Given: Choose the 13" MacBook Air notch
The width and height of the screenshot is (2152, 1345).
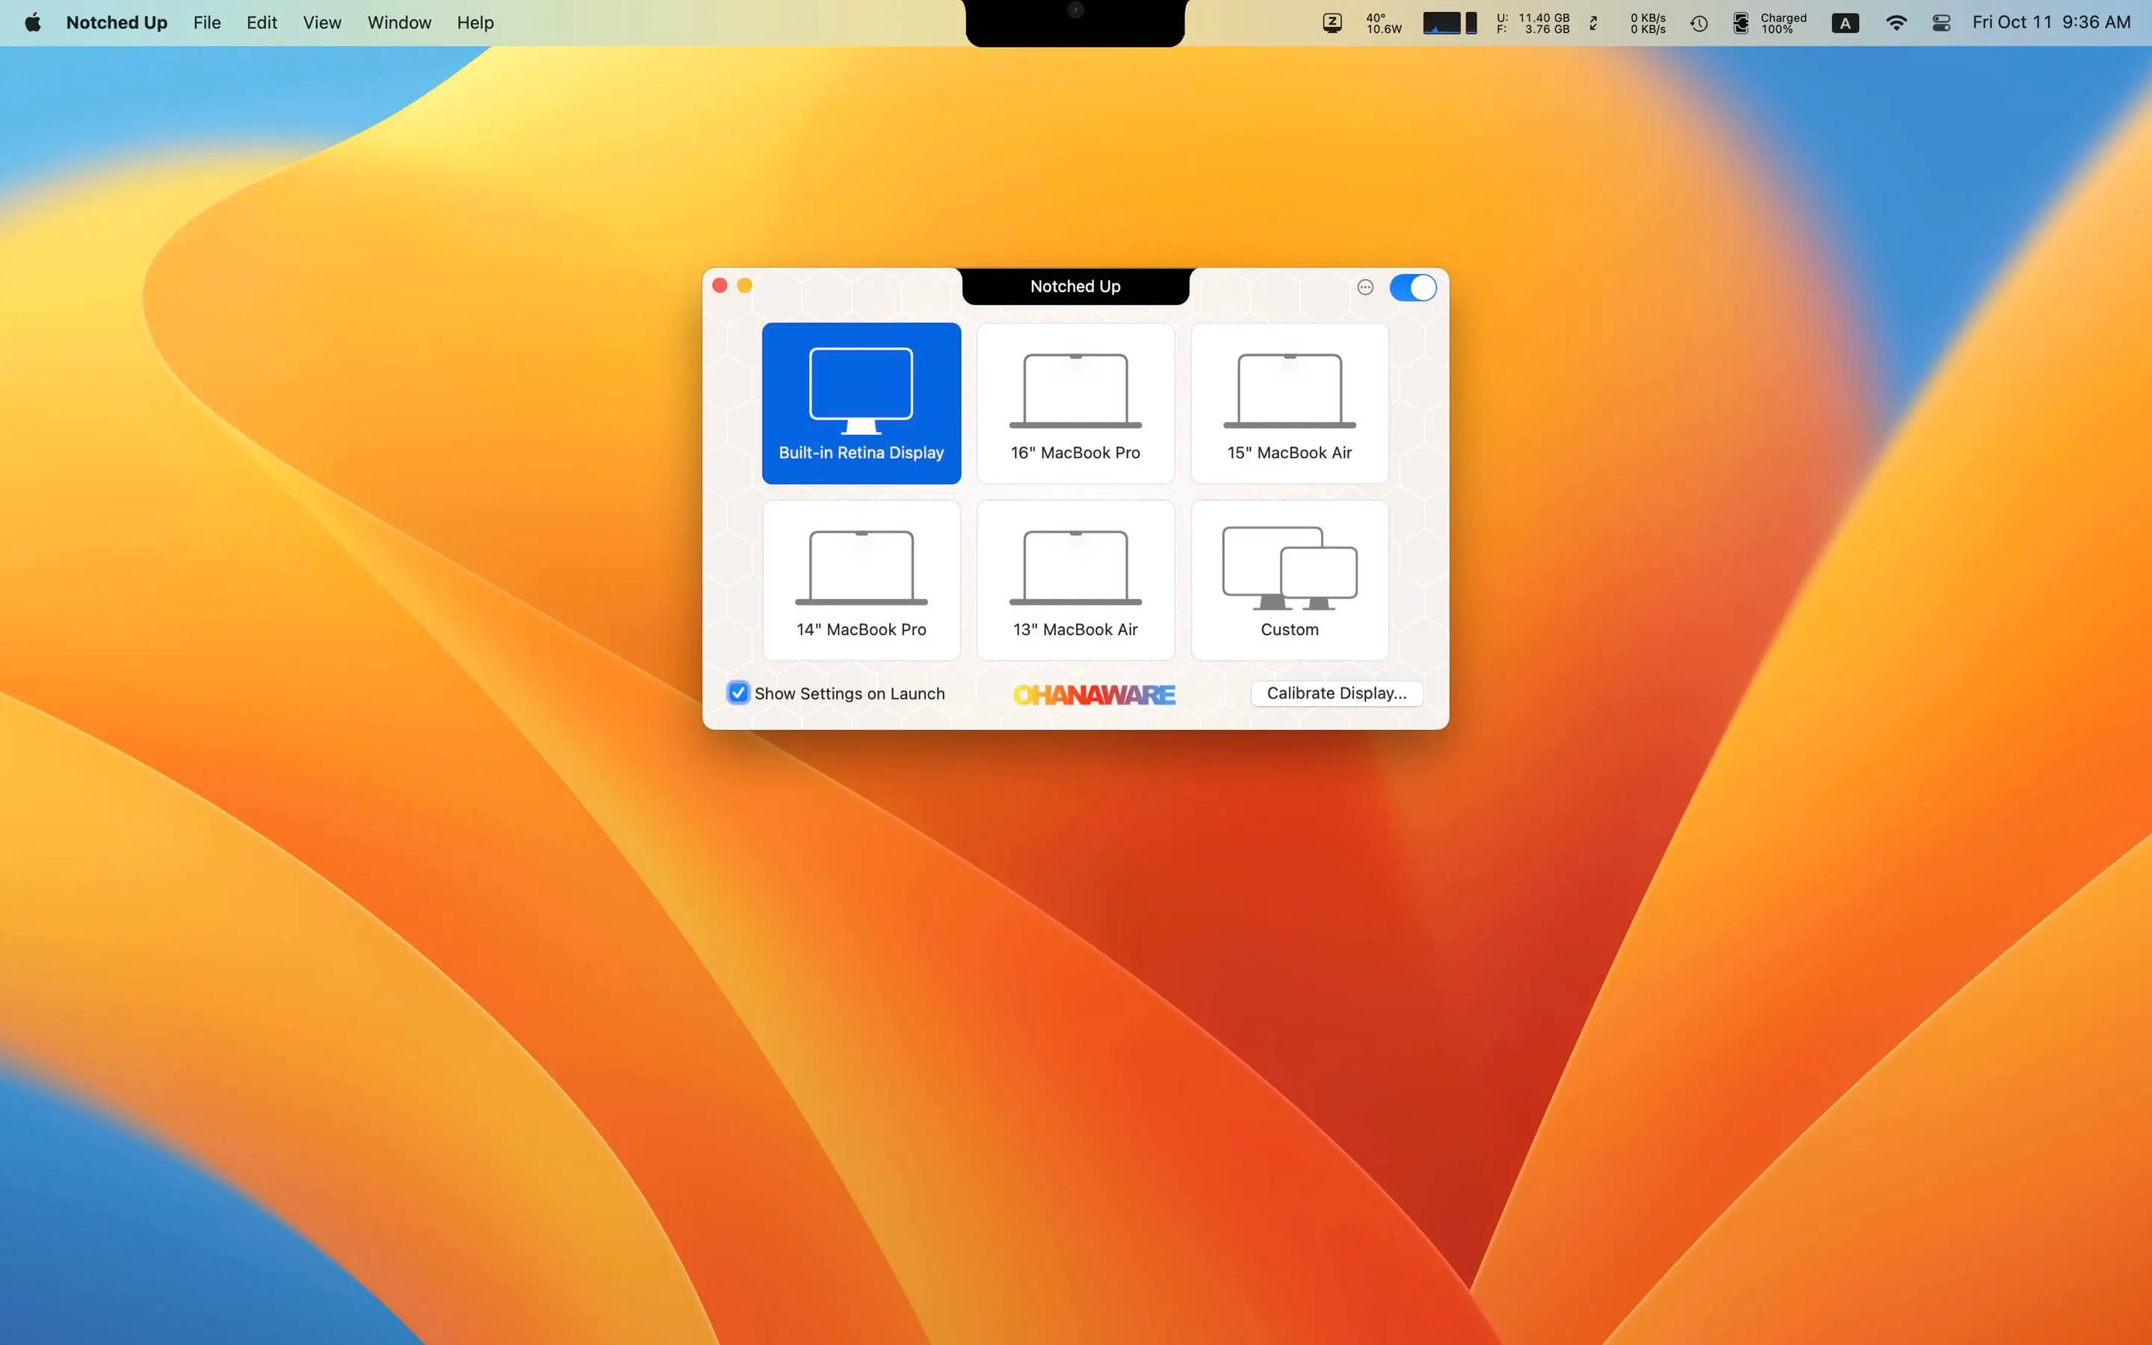Looking at the screenshot, I should coord(1075,580).
